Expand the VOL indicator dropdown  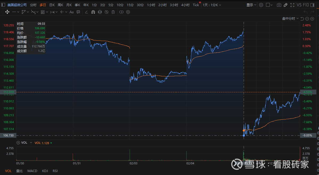[x=31, y=143]
